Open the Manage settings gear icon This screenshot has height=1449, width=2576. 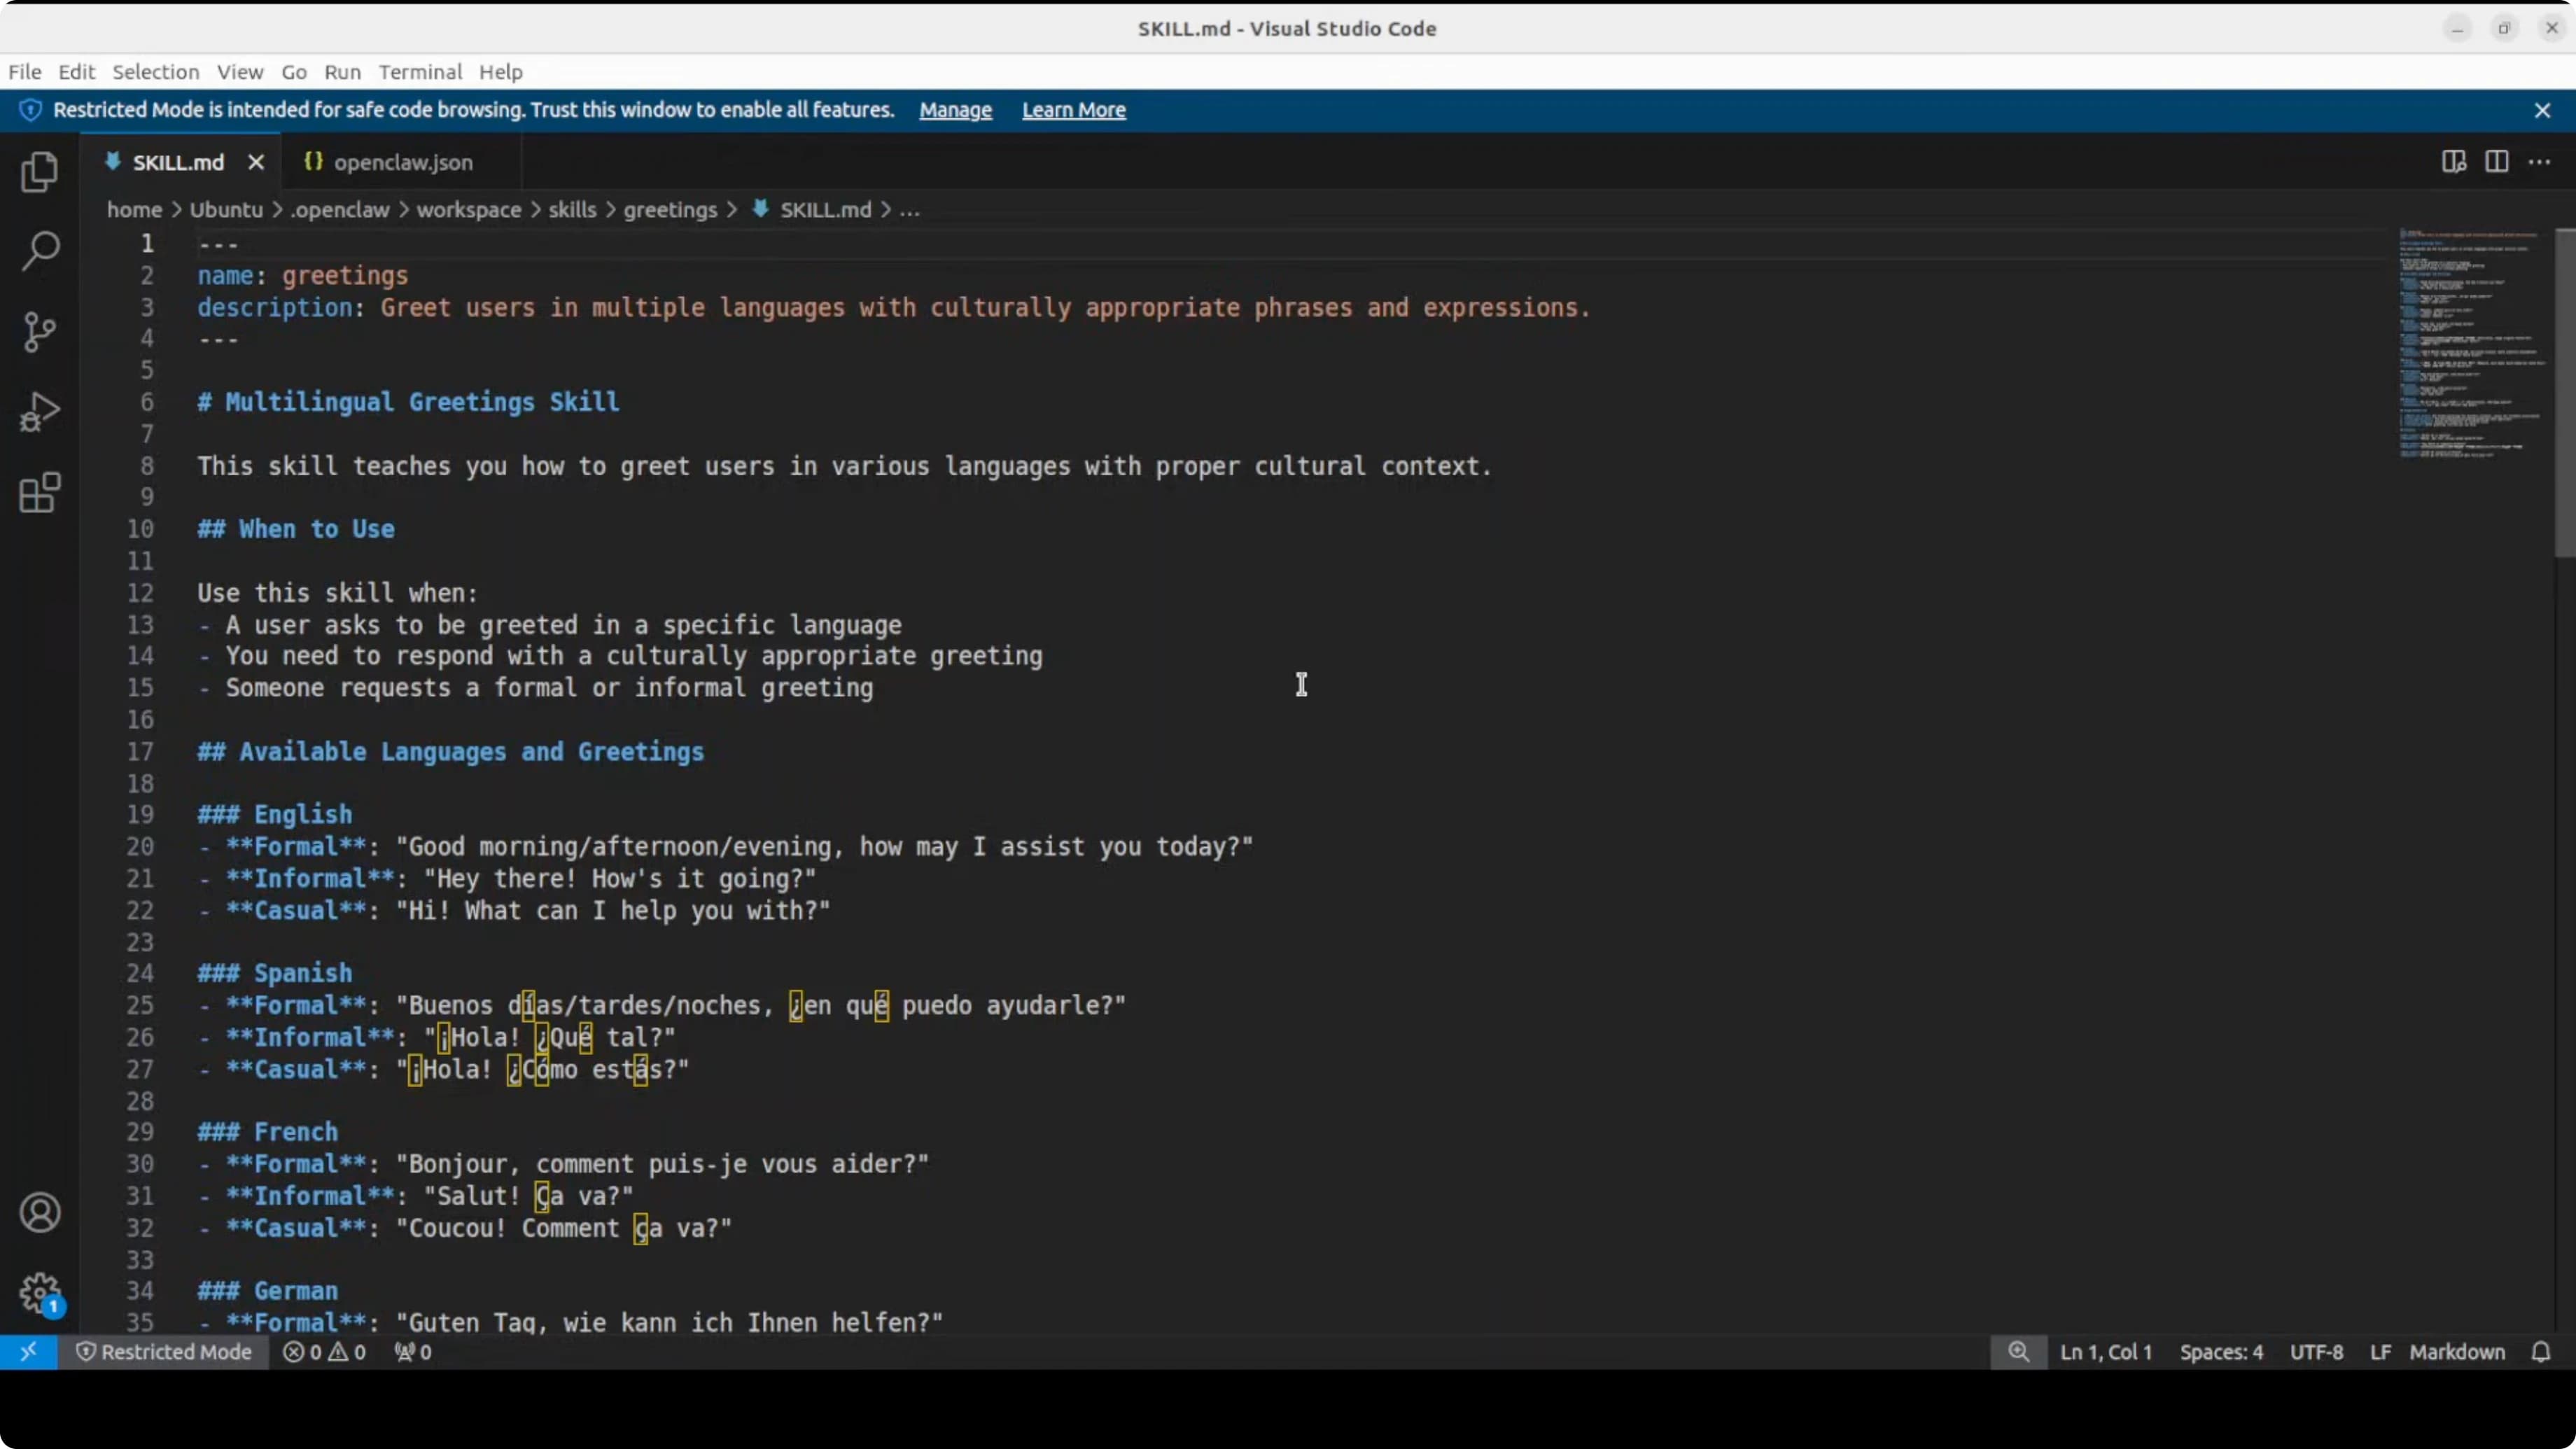click(x=40, y=1292)
